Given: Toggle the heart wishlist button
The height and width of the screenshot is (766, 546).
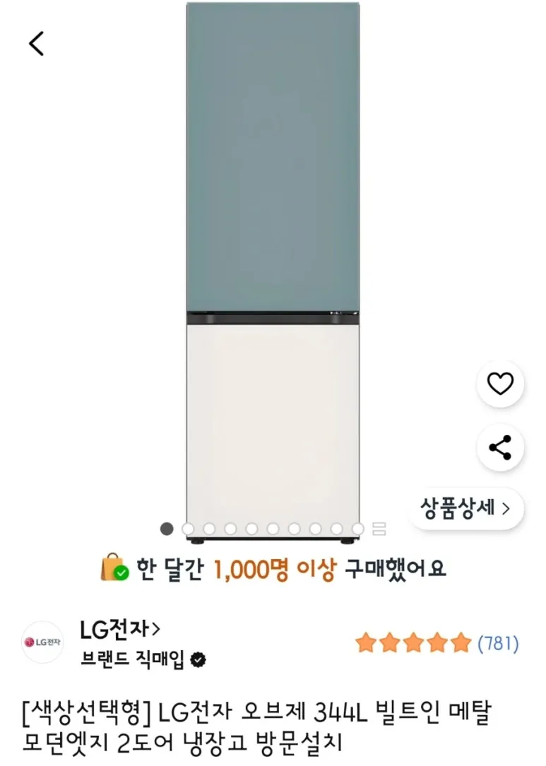Looking at the screenshot, I should [x=500, y=384].
